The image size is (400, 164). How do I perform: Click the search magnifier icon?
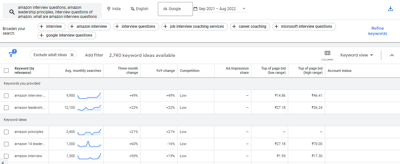coord(12,12)
